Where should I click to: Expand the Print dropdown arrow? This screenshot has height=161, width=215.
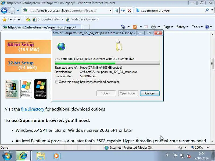pos(159,27)
